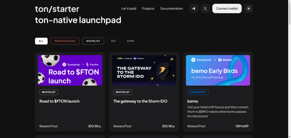
Task: Click the Tonstarter logo in bemo banner
Action: 201,60
